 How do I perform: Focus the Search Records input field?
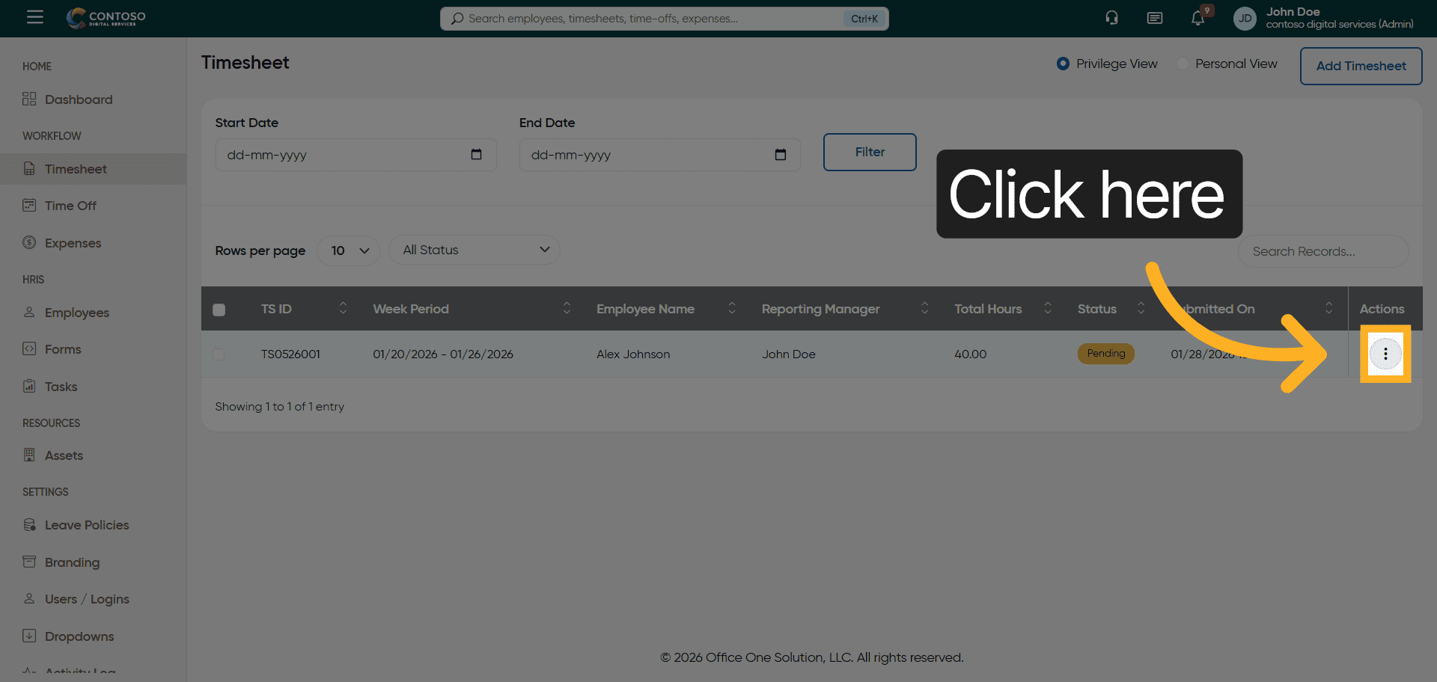point(1322,251)
